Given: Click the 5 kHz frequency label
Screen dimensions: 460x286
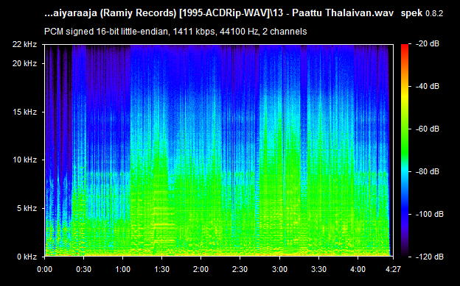Looking at the screenshot, I should [x=27, y=208].
